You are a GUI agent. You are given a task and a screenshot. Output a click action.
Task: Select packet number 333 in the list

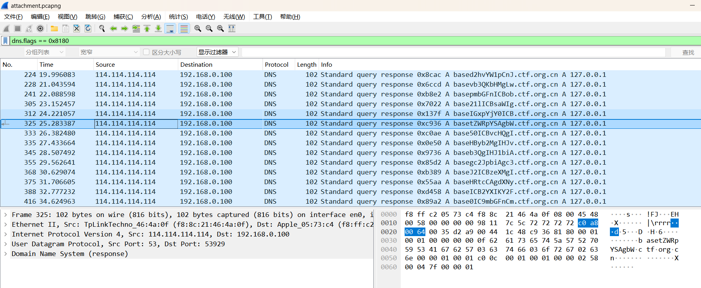[156, 133]
